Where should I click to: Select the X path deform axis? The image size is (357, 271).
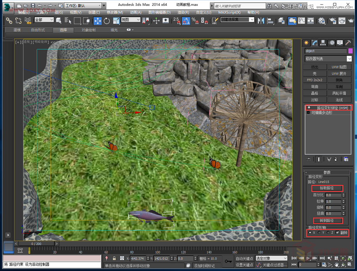click(310, 232)
